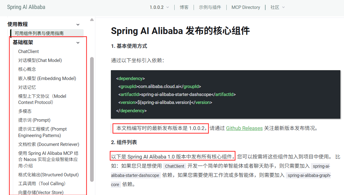Open the version dropdown showing 1.0.0.2

(x=158, y=7)
